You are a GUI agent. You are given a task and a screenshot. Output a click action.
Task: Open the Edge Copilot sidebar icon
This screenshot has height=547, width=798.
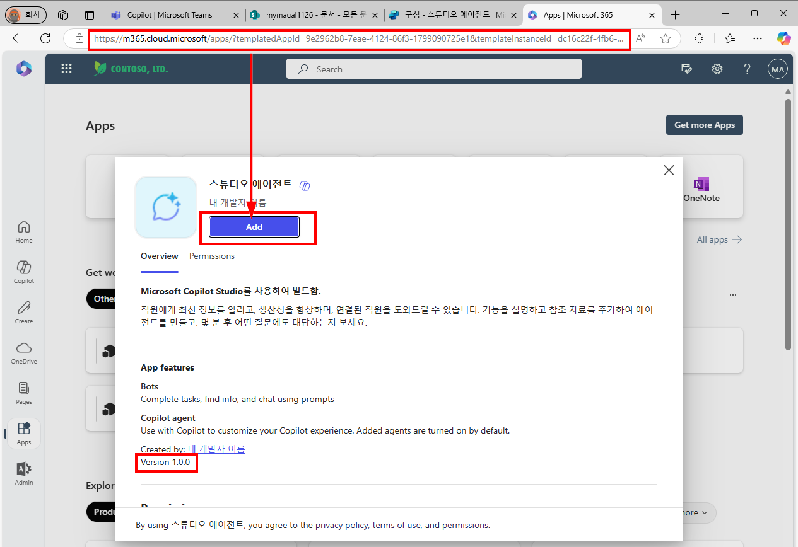(x=784, y=38)
